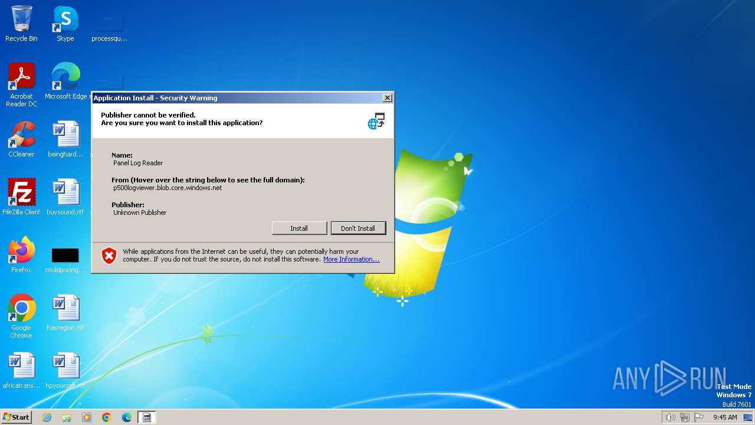Click the Unknown Publisher text
The width and height of the screenshot is (755, 425).
pyautogui.click(x=140, y=212)
